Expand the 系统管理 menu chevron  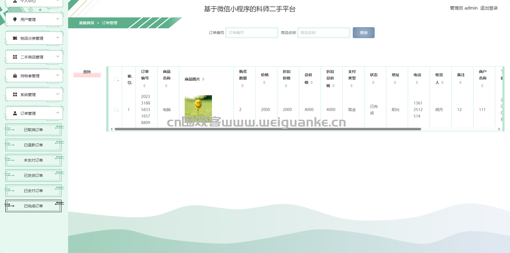point(58,94)
